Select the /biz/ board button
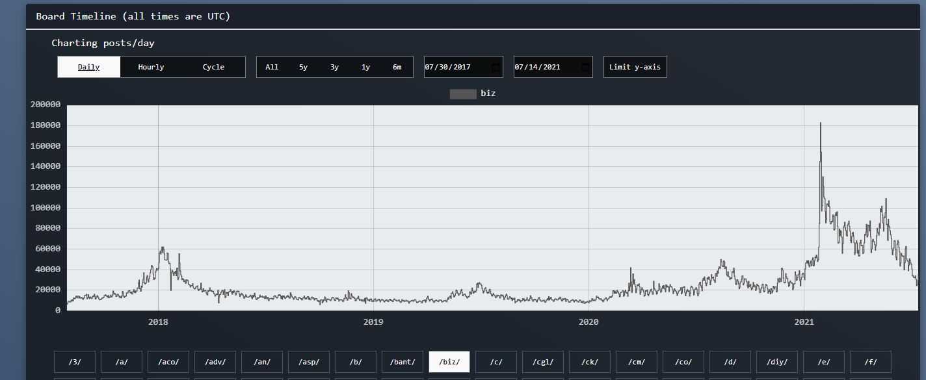Screen dimensions: 926x380 click(449, 362)
